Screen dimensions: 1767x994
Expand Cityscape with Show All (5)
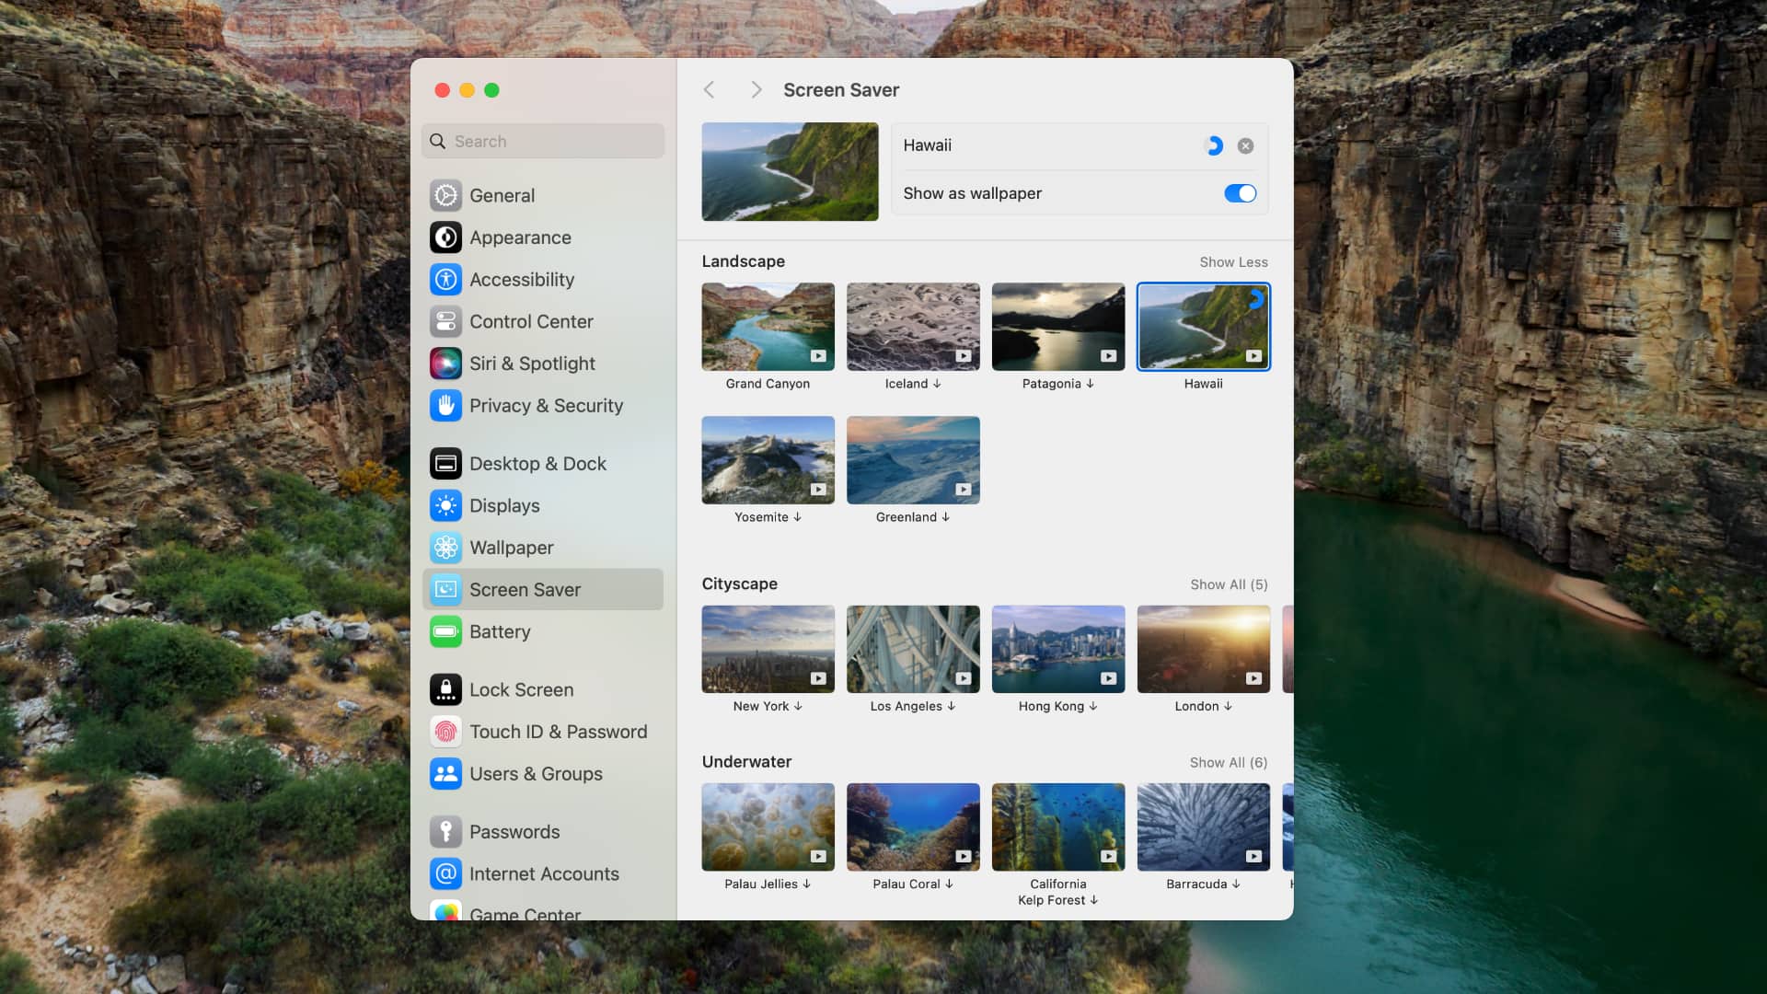(1229, 584)
